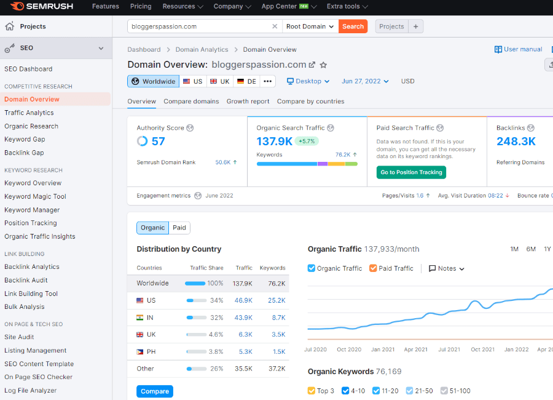This screenshot has width=553, height=400.
Task: Toggle the Top 3 keywords checkbox
Action: point(312,391)
